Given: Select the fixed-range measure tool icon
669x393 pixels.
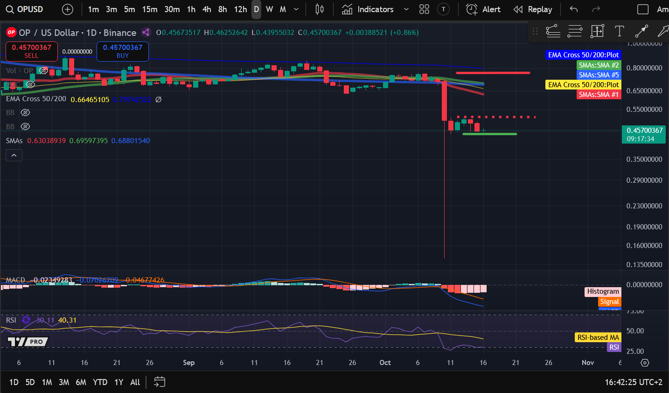Looking at the screenshot, I should tap(597, 31).
